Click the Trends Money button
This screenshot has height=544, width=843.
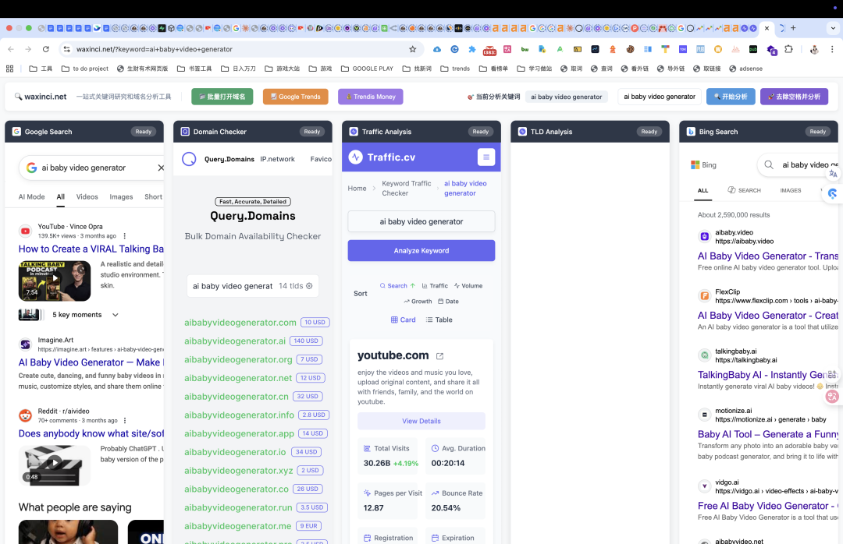(371, 97)
